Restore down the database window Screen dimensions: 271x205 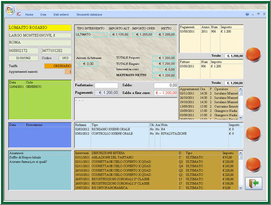(x=258, y=14)
